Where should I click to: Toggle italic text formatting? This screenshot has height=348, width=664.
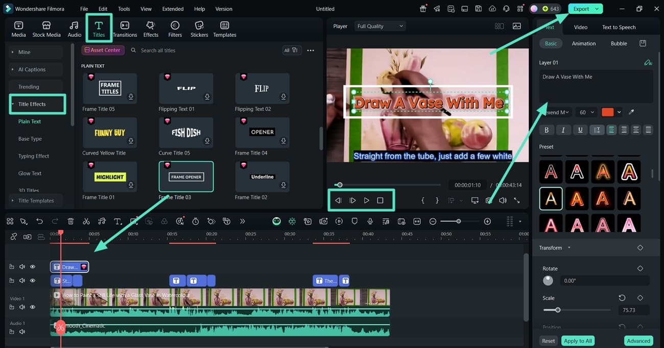tap(563, 130)
